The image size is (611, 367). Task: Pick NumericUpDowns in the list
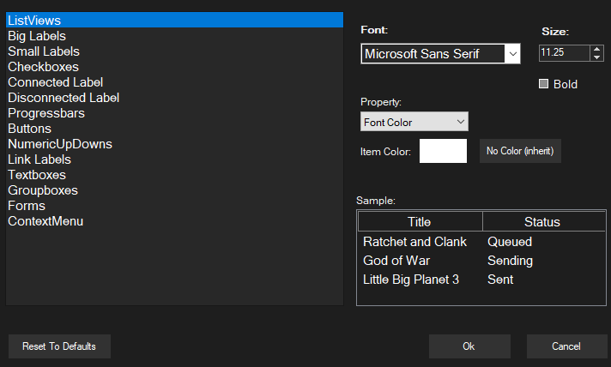pos(60,144)
